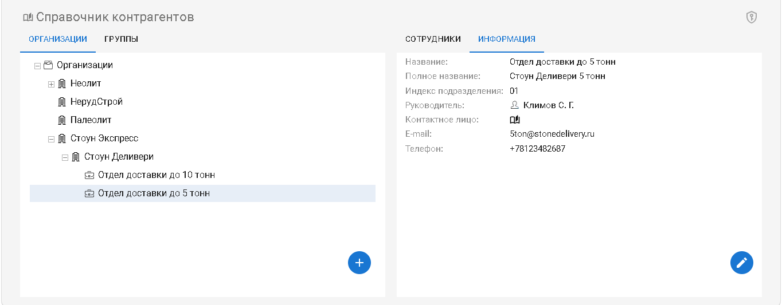This screenshot has height=305, width=782.
Task: Click the blue pencil edit button
Action: click(x=742, y=263)
